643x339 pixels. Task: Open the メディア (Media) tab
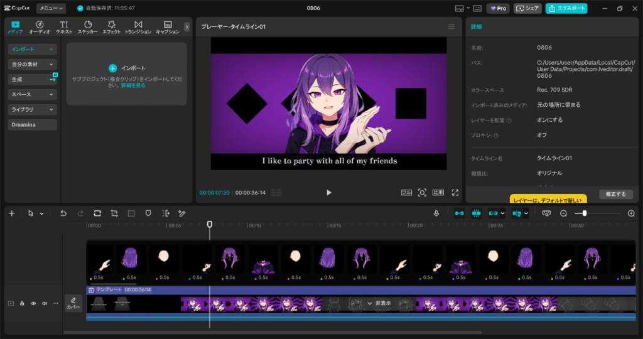point(15,27)
